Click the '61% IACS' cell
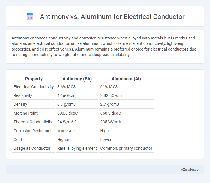210x183 pixels. pos(109,87)
